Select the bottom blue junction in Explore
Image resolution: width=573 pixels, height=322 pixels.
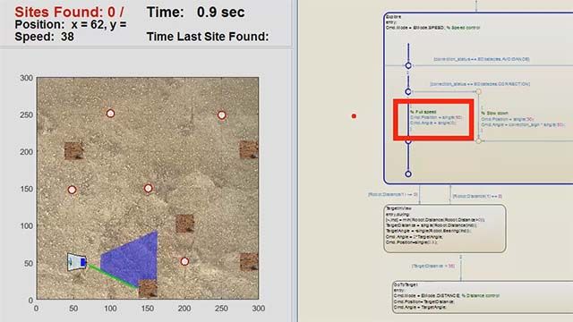408,174
